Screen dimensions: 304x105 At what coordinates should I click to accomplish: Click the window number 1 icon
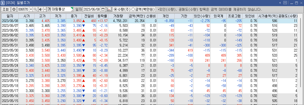[3, 3]
